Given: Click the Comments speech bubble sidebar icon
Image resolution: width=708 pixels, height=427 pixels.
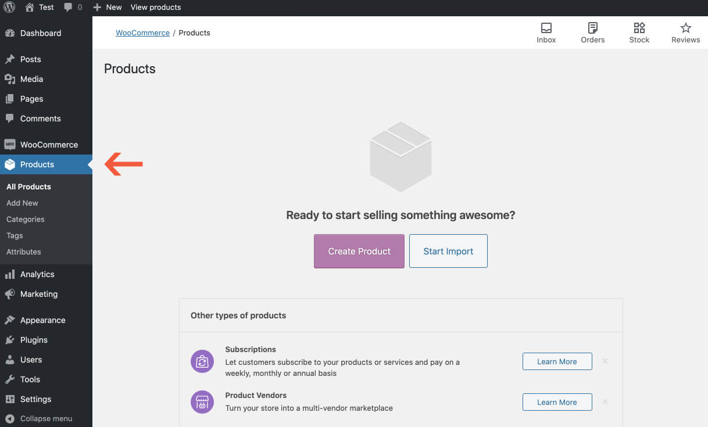Looking at the screenshot, I should [10, 119].
